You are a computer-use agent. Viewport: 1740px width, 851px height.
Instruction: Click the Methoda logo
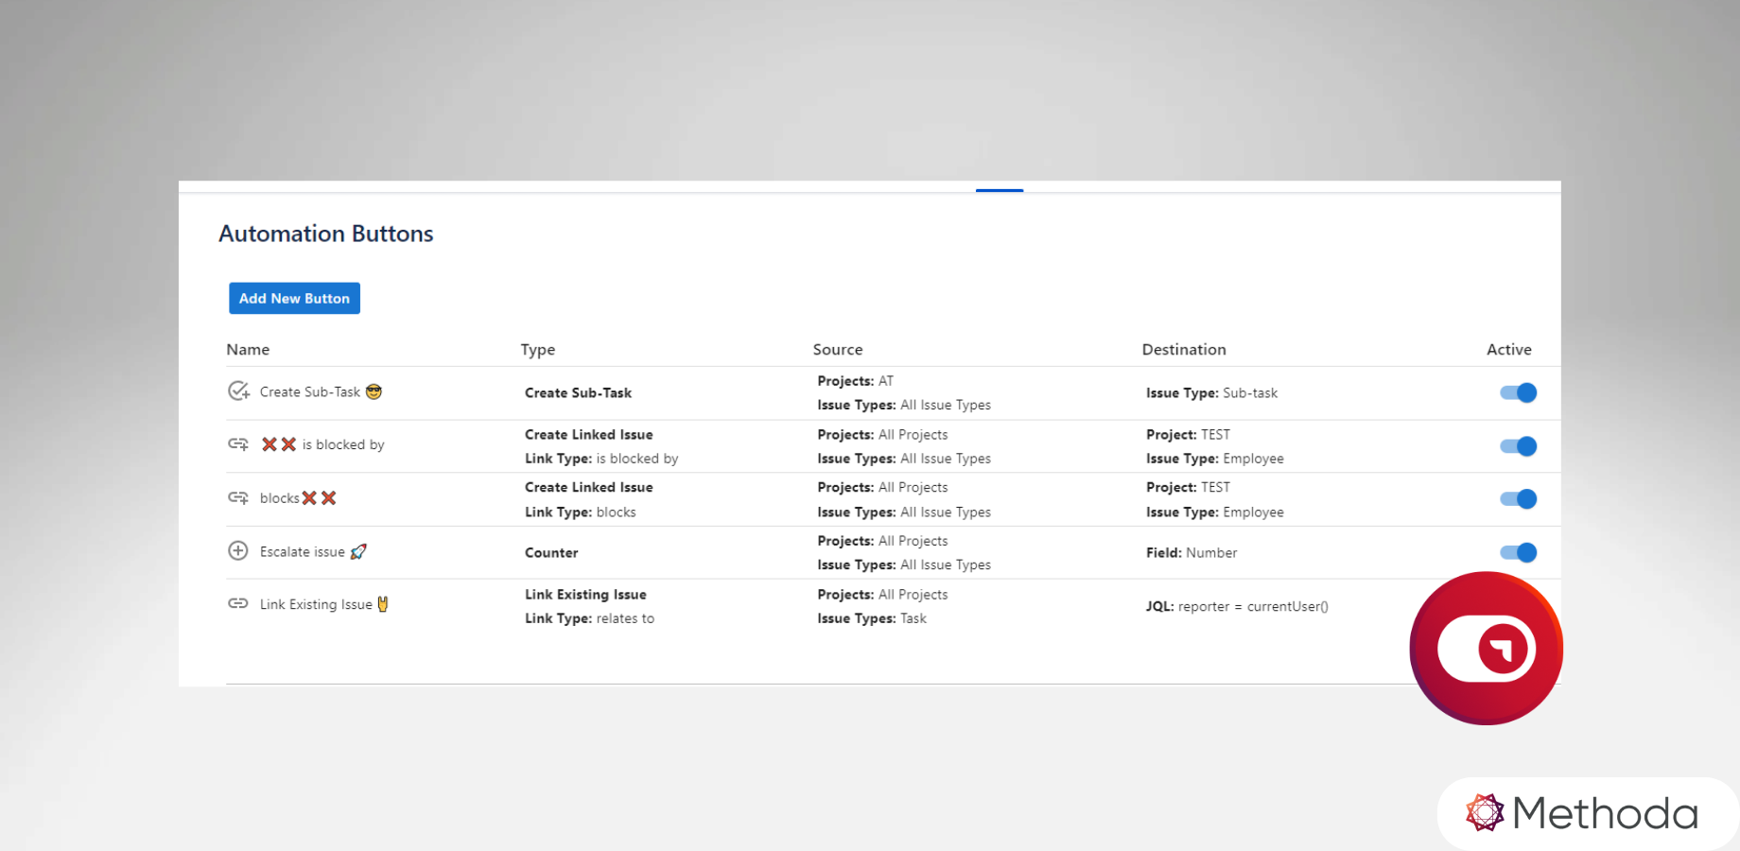point(1582,813)
